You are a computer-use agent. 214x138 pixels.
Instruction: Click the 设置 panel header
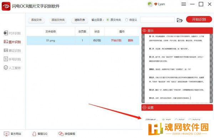point(177,107)
